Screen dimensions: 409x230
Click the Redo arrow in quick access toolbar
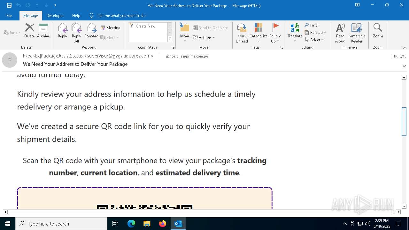click(x=28, y=5)
